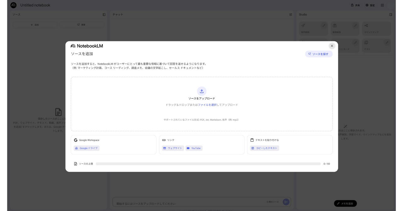
Task: Collapse the Studio panel
Action: (391, 14)
